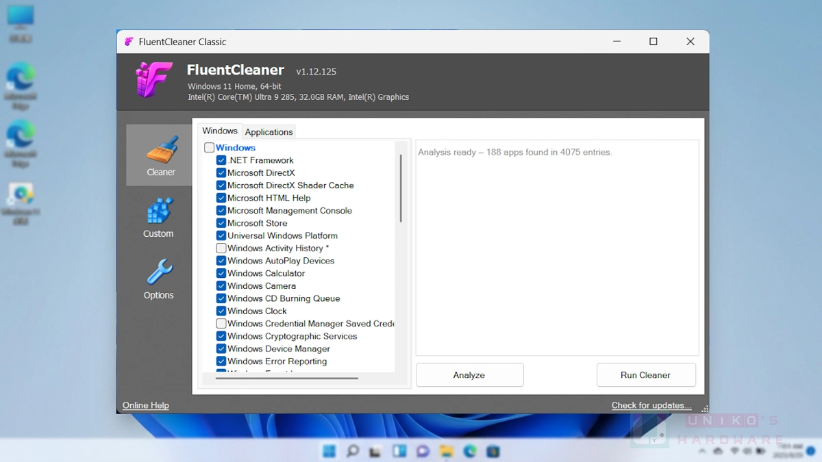Image resolution: width=822 pixels, height=462 pixels.
Task: Open taskbar Search magnifier
Action: pos(353,451)
